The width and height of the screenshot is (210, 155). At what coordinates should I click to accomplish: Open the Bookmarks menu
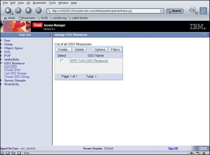(40, 3)
